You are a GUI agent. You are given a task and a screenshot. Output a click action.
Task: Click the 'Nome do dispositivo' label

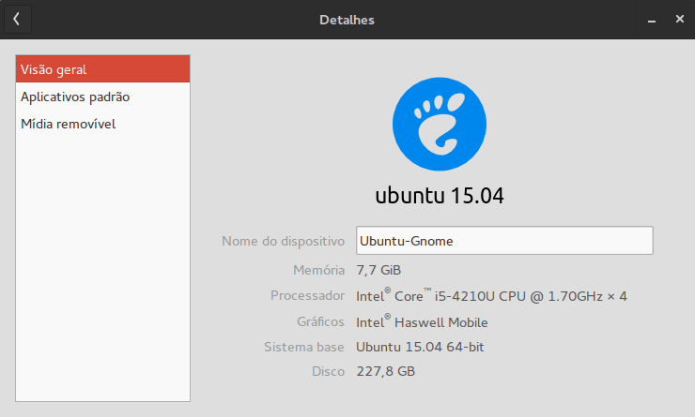[284, 241]
